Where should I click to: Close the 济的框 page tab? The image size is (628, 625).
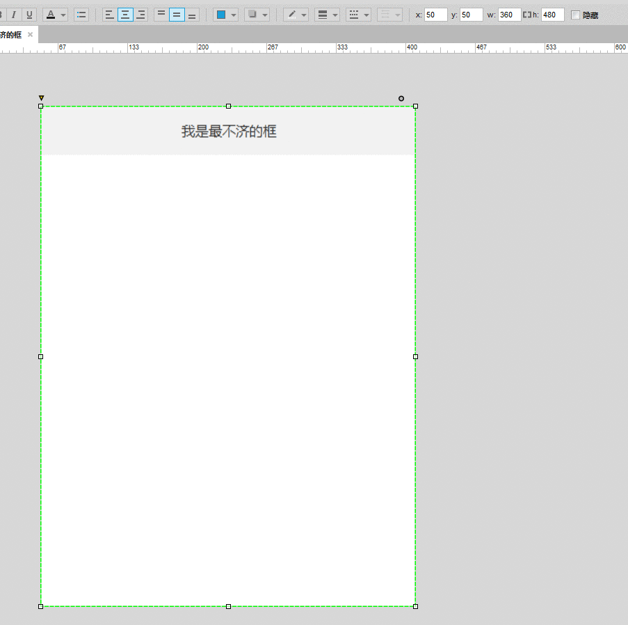(x=30, y=35)
